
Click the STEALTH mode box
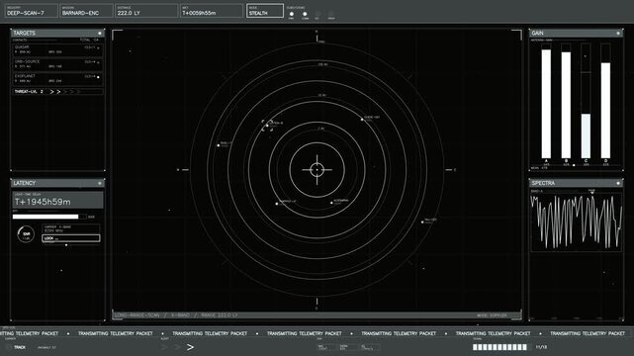pyautogui.click(x=265, y=11)
